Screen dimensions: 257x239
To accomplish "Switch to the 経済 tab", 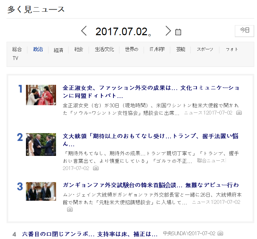I will [58, 50].
